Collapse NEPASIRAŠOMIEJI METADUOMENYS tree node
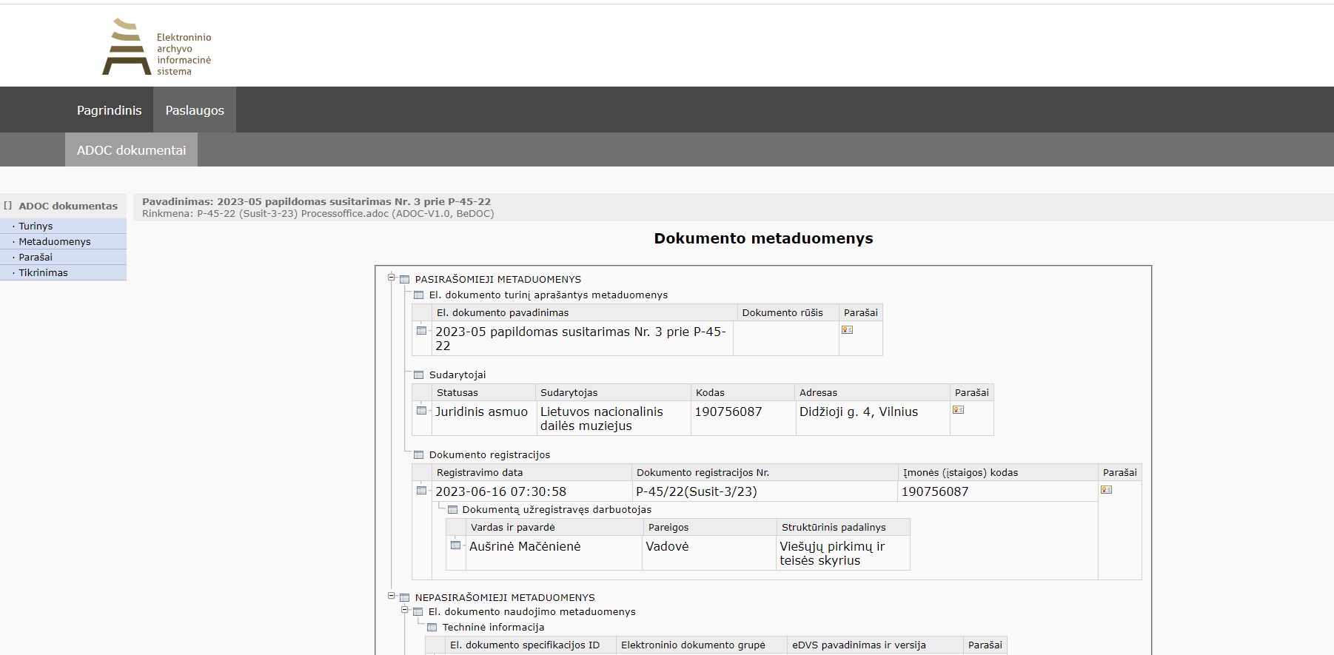Image resolution: width=1334 pixels, height=655 pixels. (392, 596)
